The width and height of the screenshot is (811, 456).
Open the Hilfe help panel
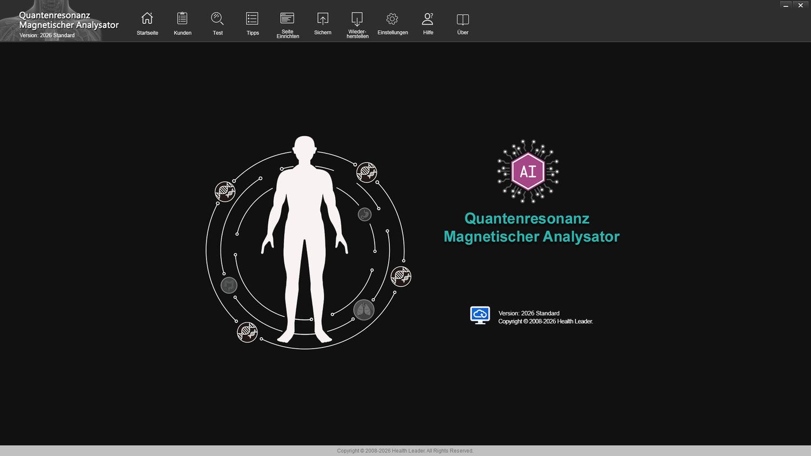click(x=427, y=23)
